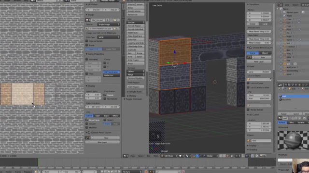Click the properties editor type icon
Screen dimensions: 309x173
point(280,85)
